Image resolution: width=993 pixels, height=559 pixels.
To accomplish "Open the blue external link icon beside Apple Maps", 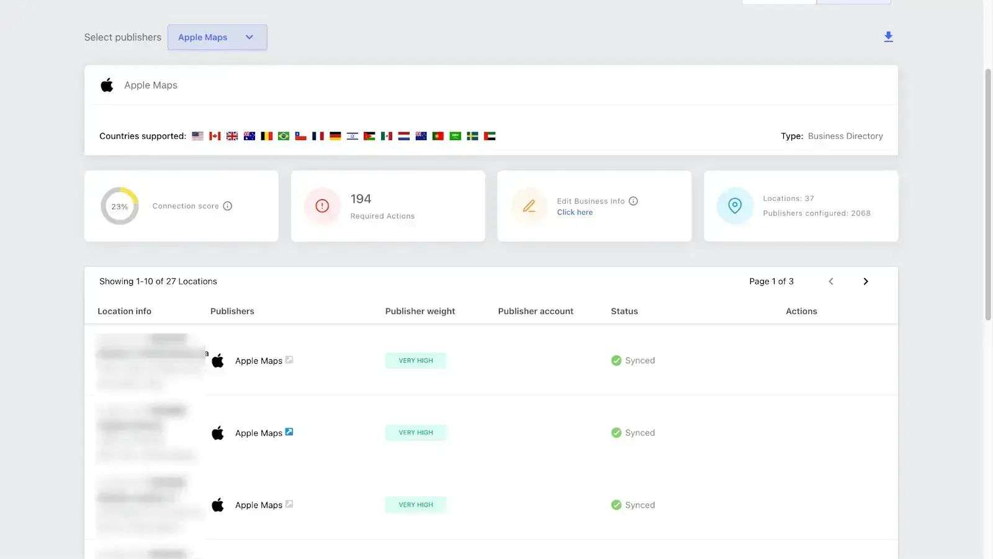I will point(289,432).
